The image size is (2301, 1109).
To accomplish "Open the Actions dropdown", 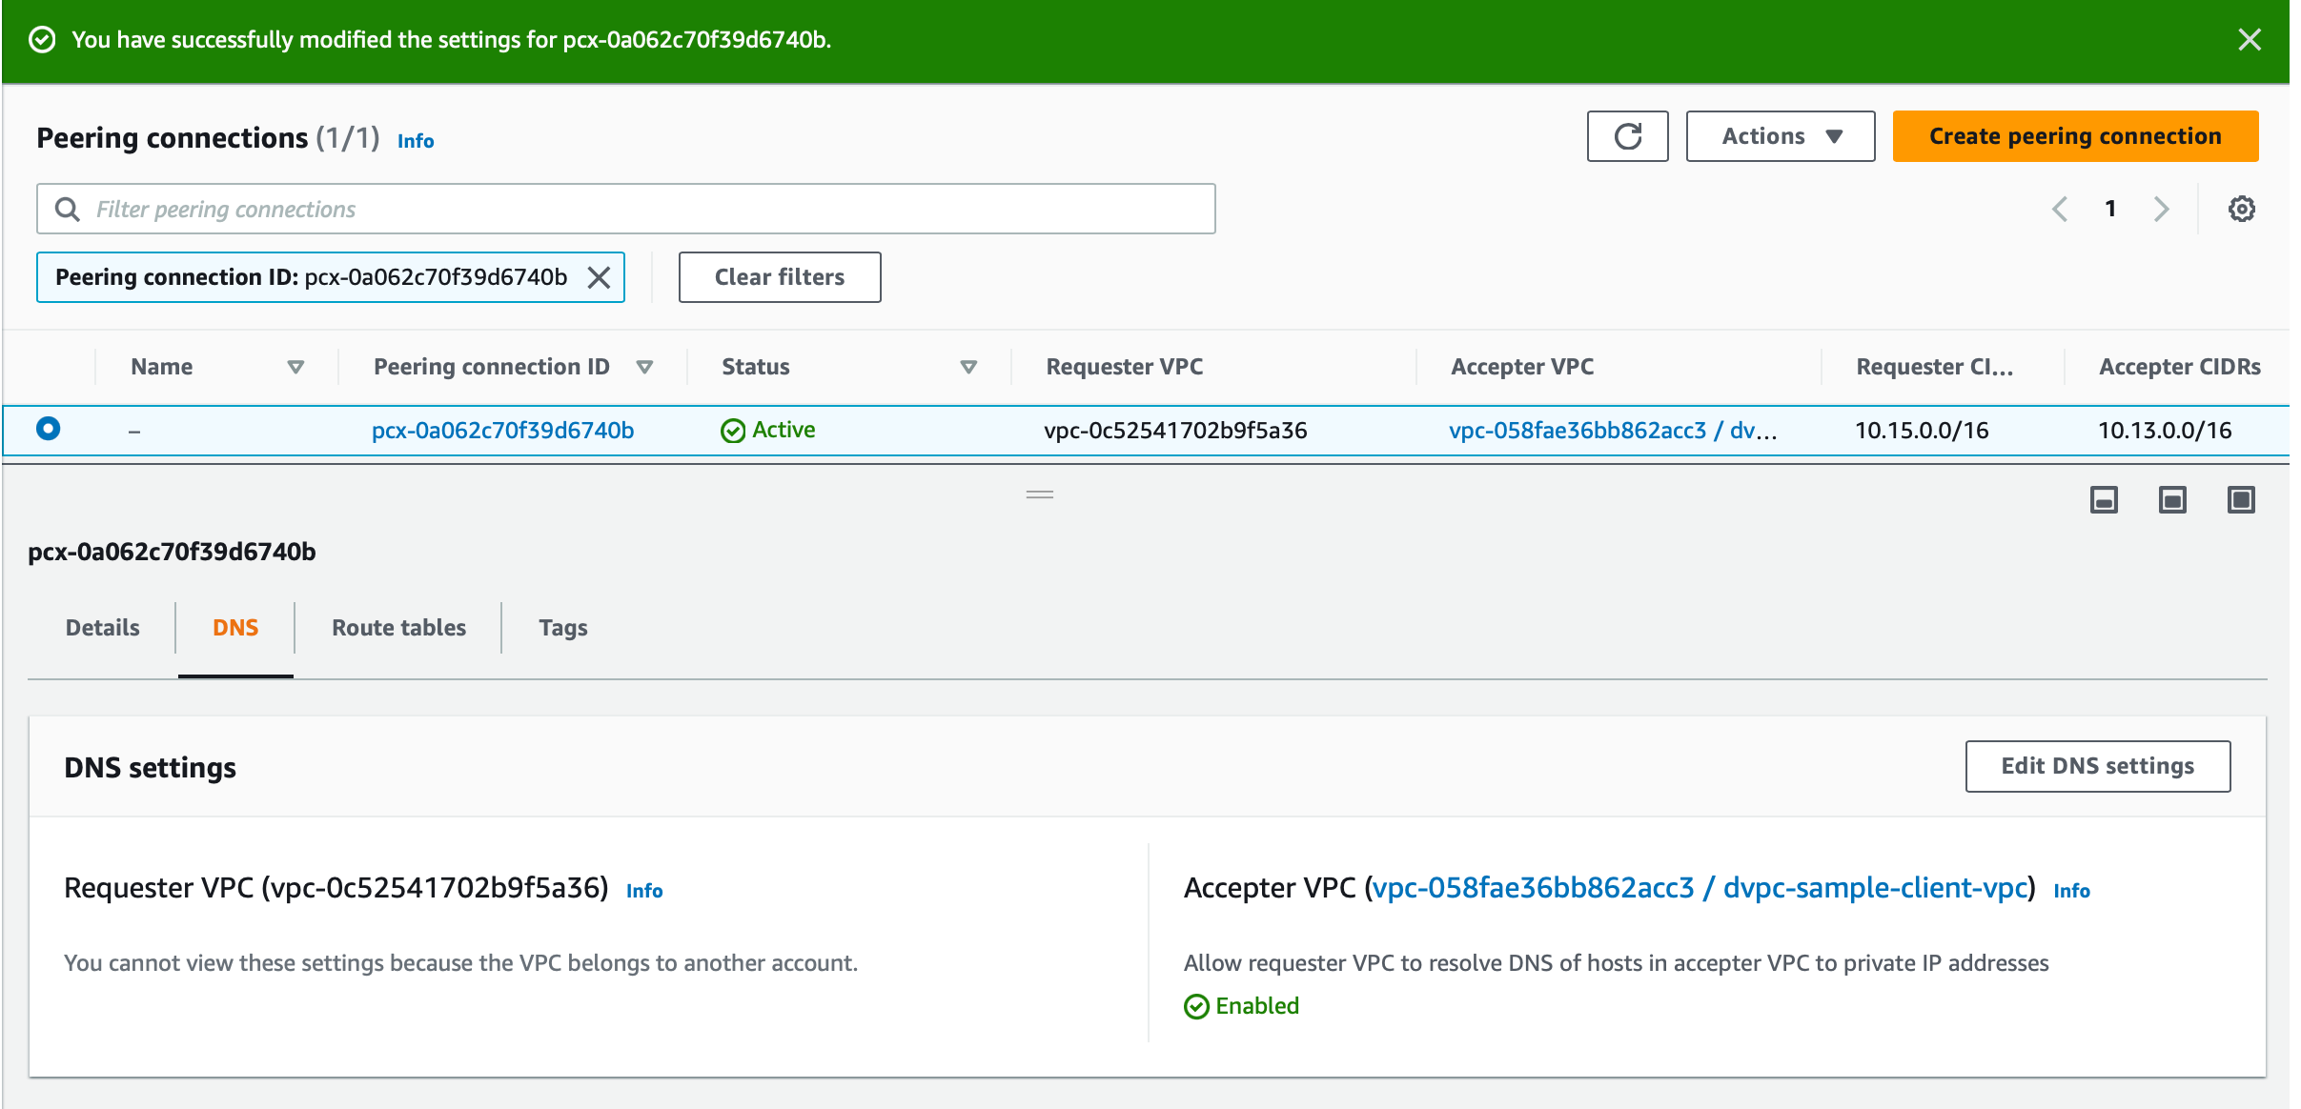I will coord(1781,135).
